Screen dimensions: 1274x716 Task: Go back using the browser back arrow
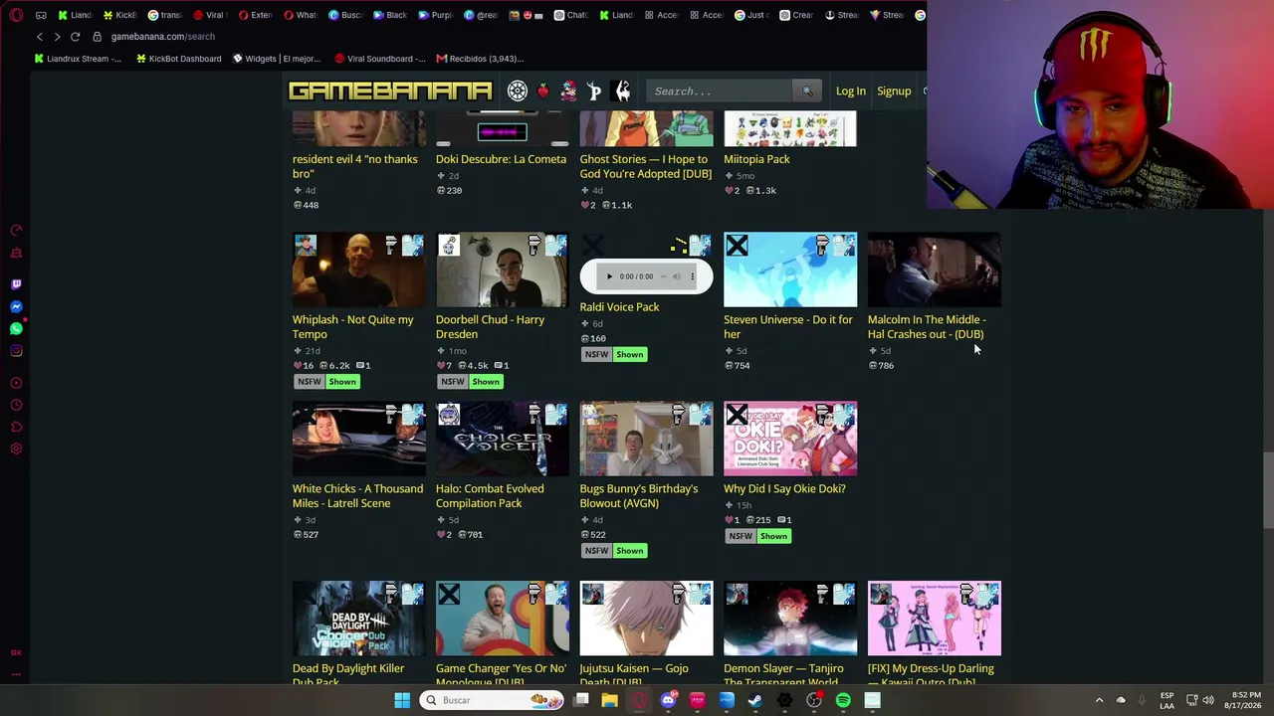click(x=40, y=37)
